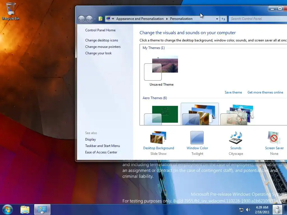Select the green wallpaper Aero theme

[x=161, y=115]
